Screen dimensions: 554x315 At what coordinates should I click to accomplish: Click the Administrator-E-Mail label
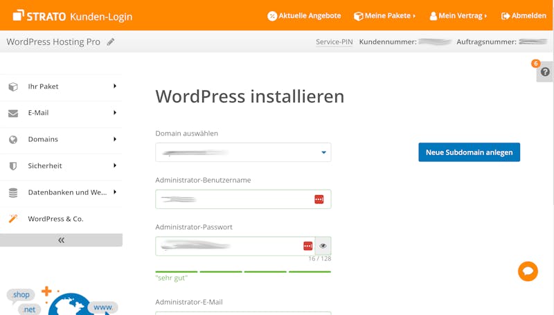[x=189, y=302]
